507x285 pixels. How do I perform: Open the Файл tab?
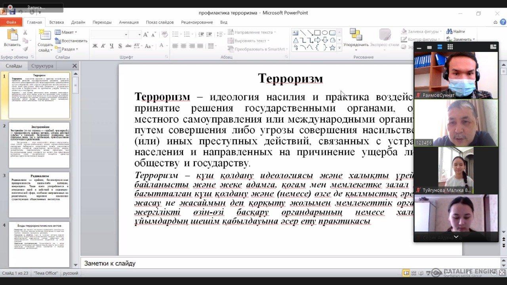tap(11, 22)
